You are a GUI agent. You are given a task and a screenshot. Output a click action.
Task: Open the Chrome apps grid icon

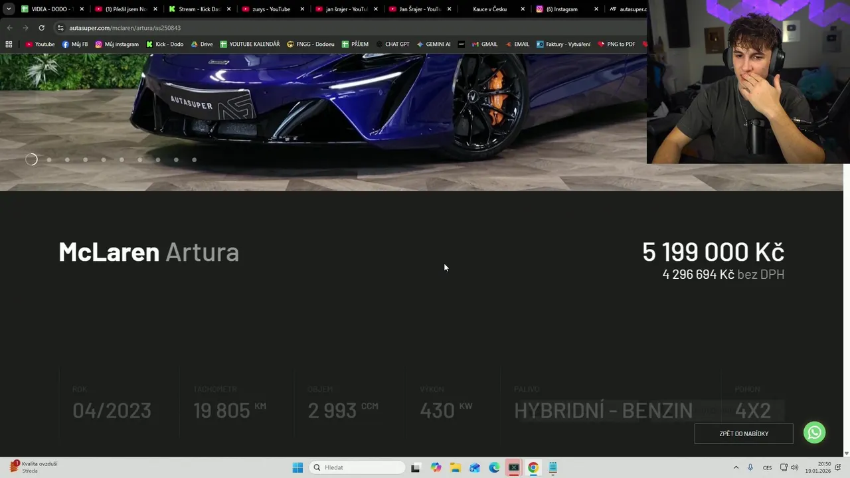pyautogui.click(x=9, y=44)
